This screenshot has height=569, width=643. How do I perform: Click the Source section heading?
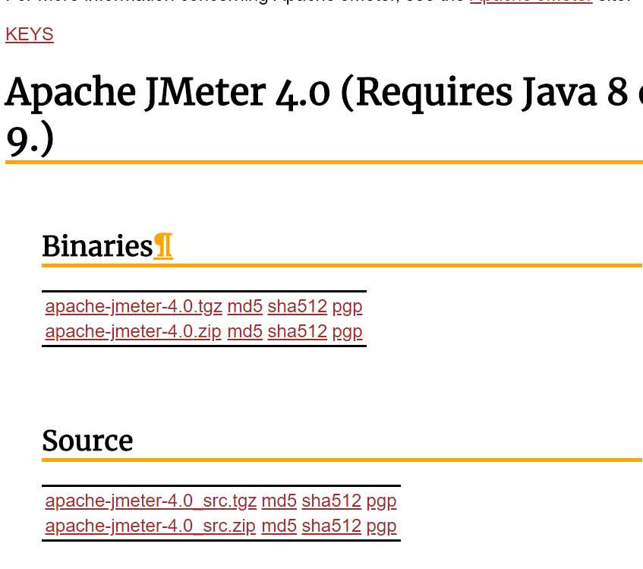(x=87, y=441)
